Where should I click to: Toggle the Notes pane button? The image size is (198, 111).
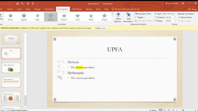(153, 110)
